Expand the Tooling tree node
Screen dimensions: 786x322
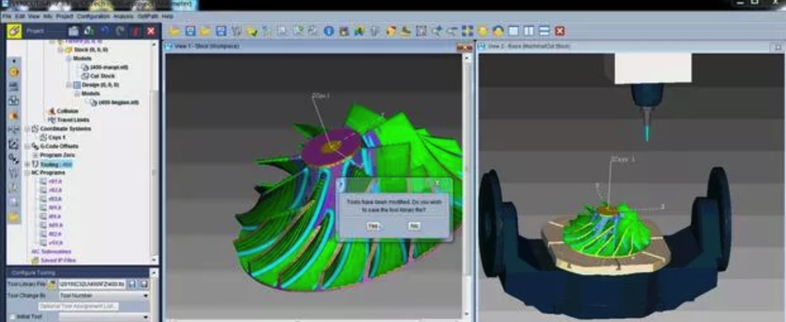click(27, 164)
